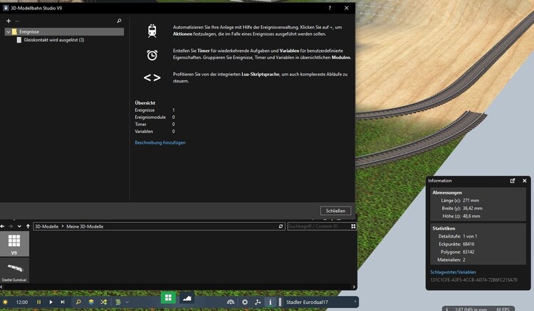Switch to terrain landscape editing mode
Screen dimensions: 534x311
pos(187,298)
